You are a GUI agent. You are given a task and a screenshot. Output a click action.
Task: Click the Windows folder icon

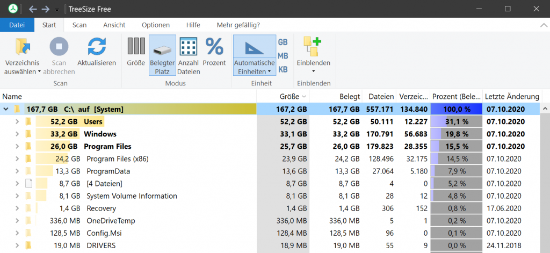(x=28, y=134)
